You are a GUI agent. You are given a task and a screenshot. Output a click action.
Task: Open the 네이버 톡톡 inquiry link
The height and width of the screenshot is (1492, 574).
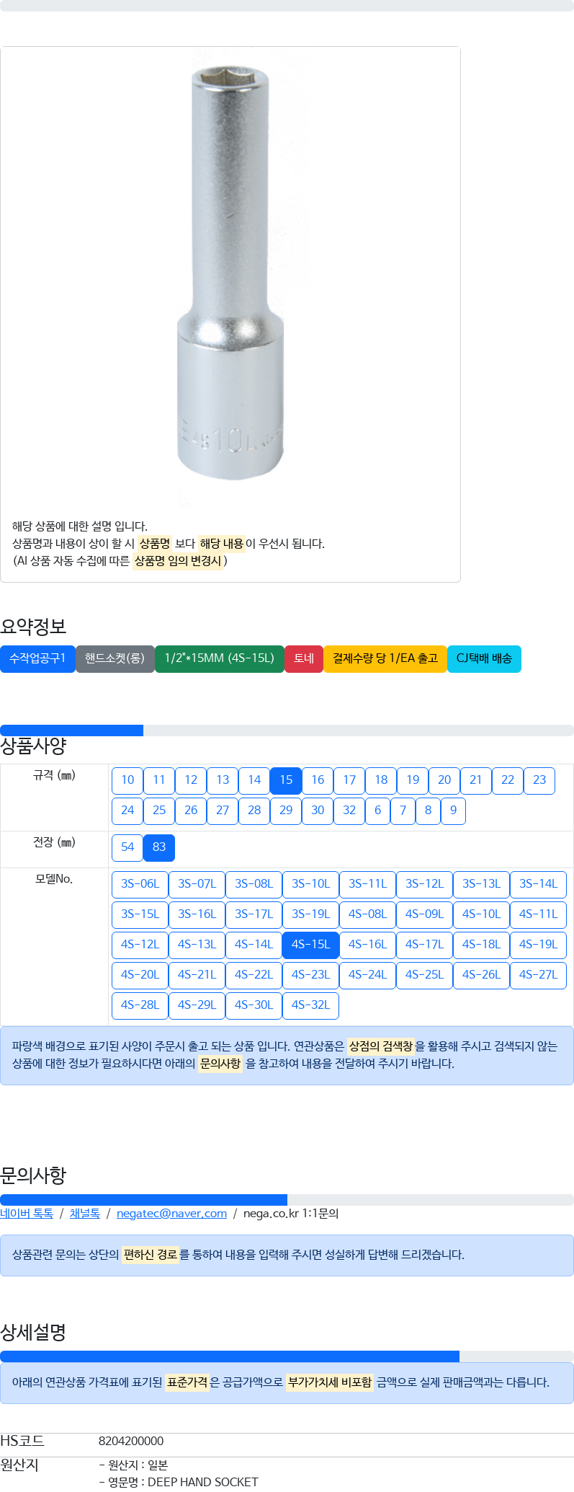coord(27,1214)
